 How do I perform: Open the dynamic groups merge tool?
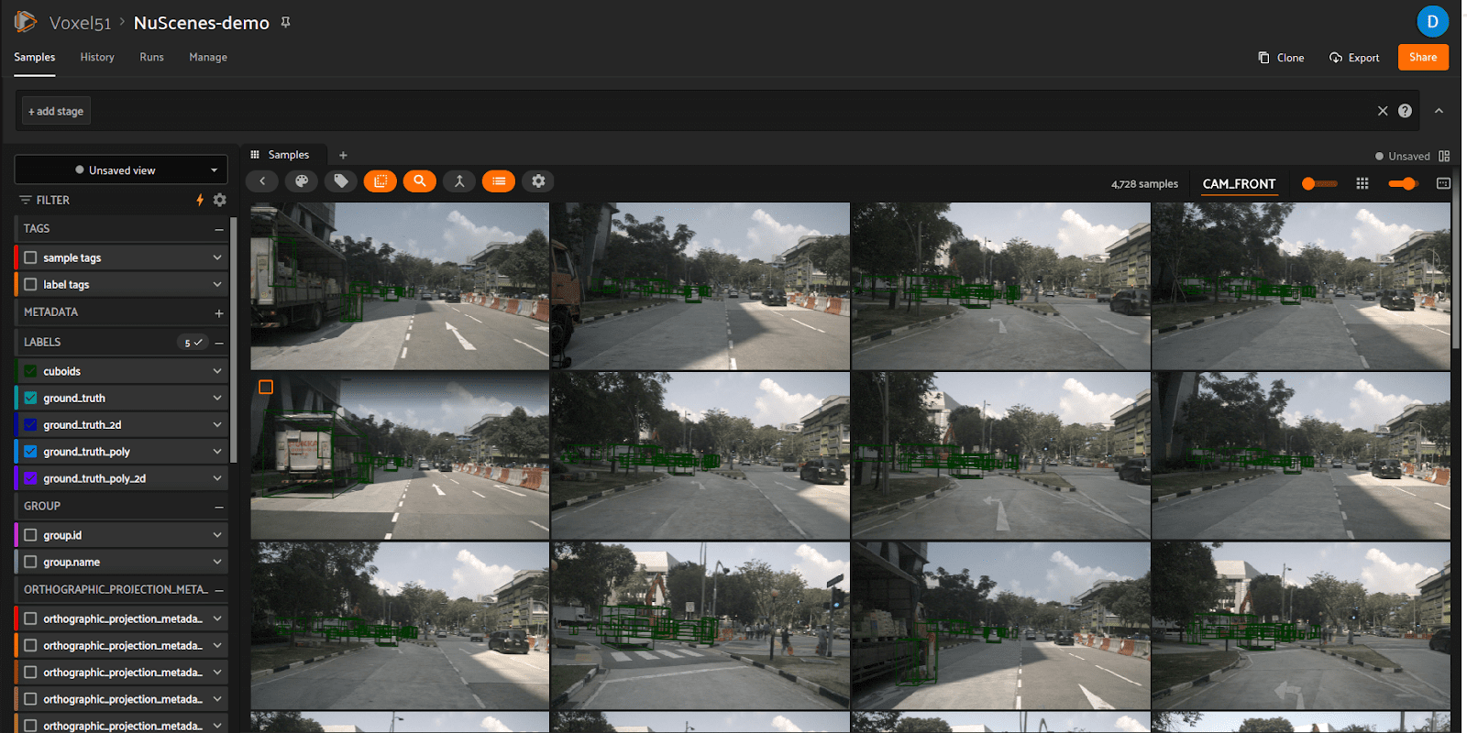[x=459, y=181]
